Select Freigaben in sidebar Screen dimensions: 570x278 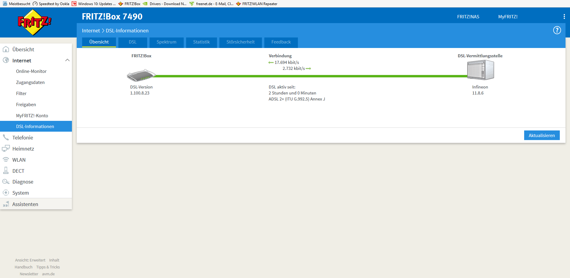pos(26,105)
